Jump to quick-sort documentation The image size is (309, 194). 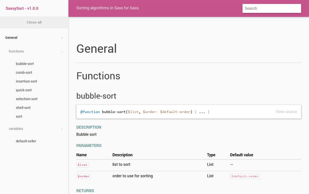23,90
